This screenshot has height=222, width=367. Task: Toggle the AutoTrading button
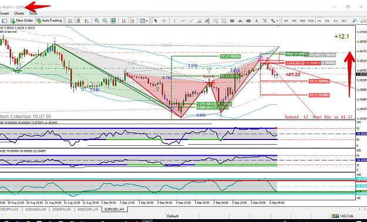pyautogui.click(x=49, y=21)
